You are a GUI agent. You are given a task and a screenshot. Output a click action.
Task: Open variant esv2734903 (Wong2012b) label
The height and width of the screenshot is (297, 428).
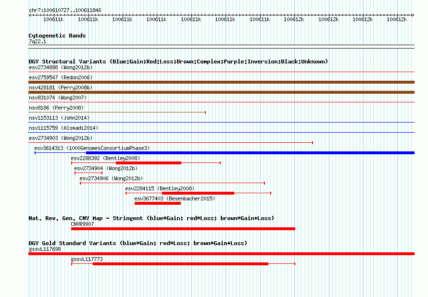[61, 138]
